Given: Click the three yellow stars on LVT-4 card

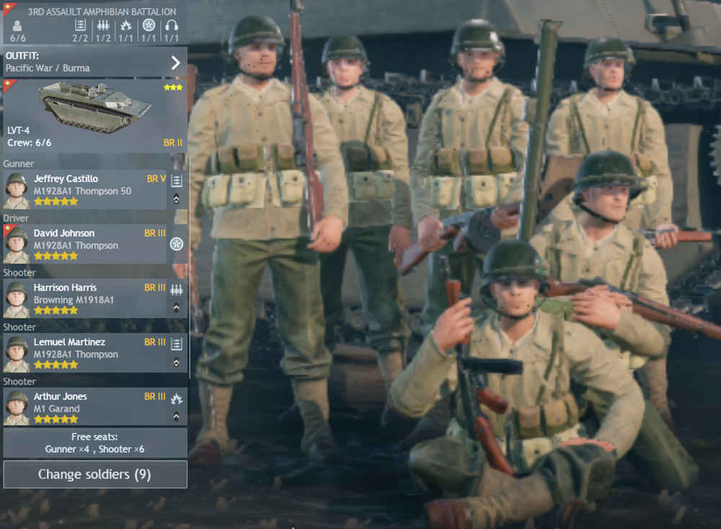Looking at the screenshot, I should [173, 87].
